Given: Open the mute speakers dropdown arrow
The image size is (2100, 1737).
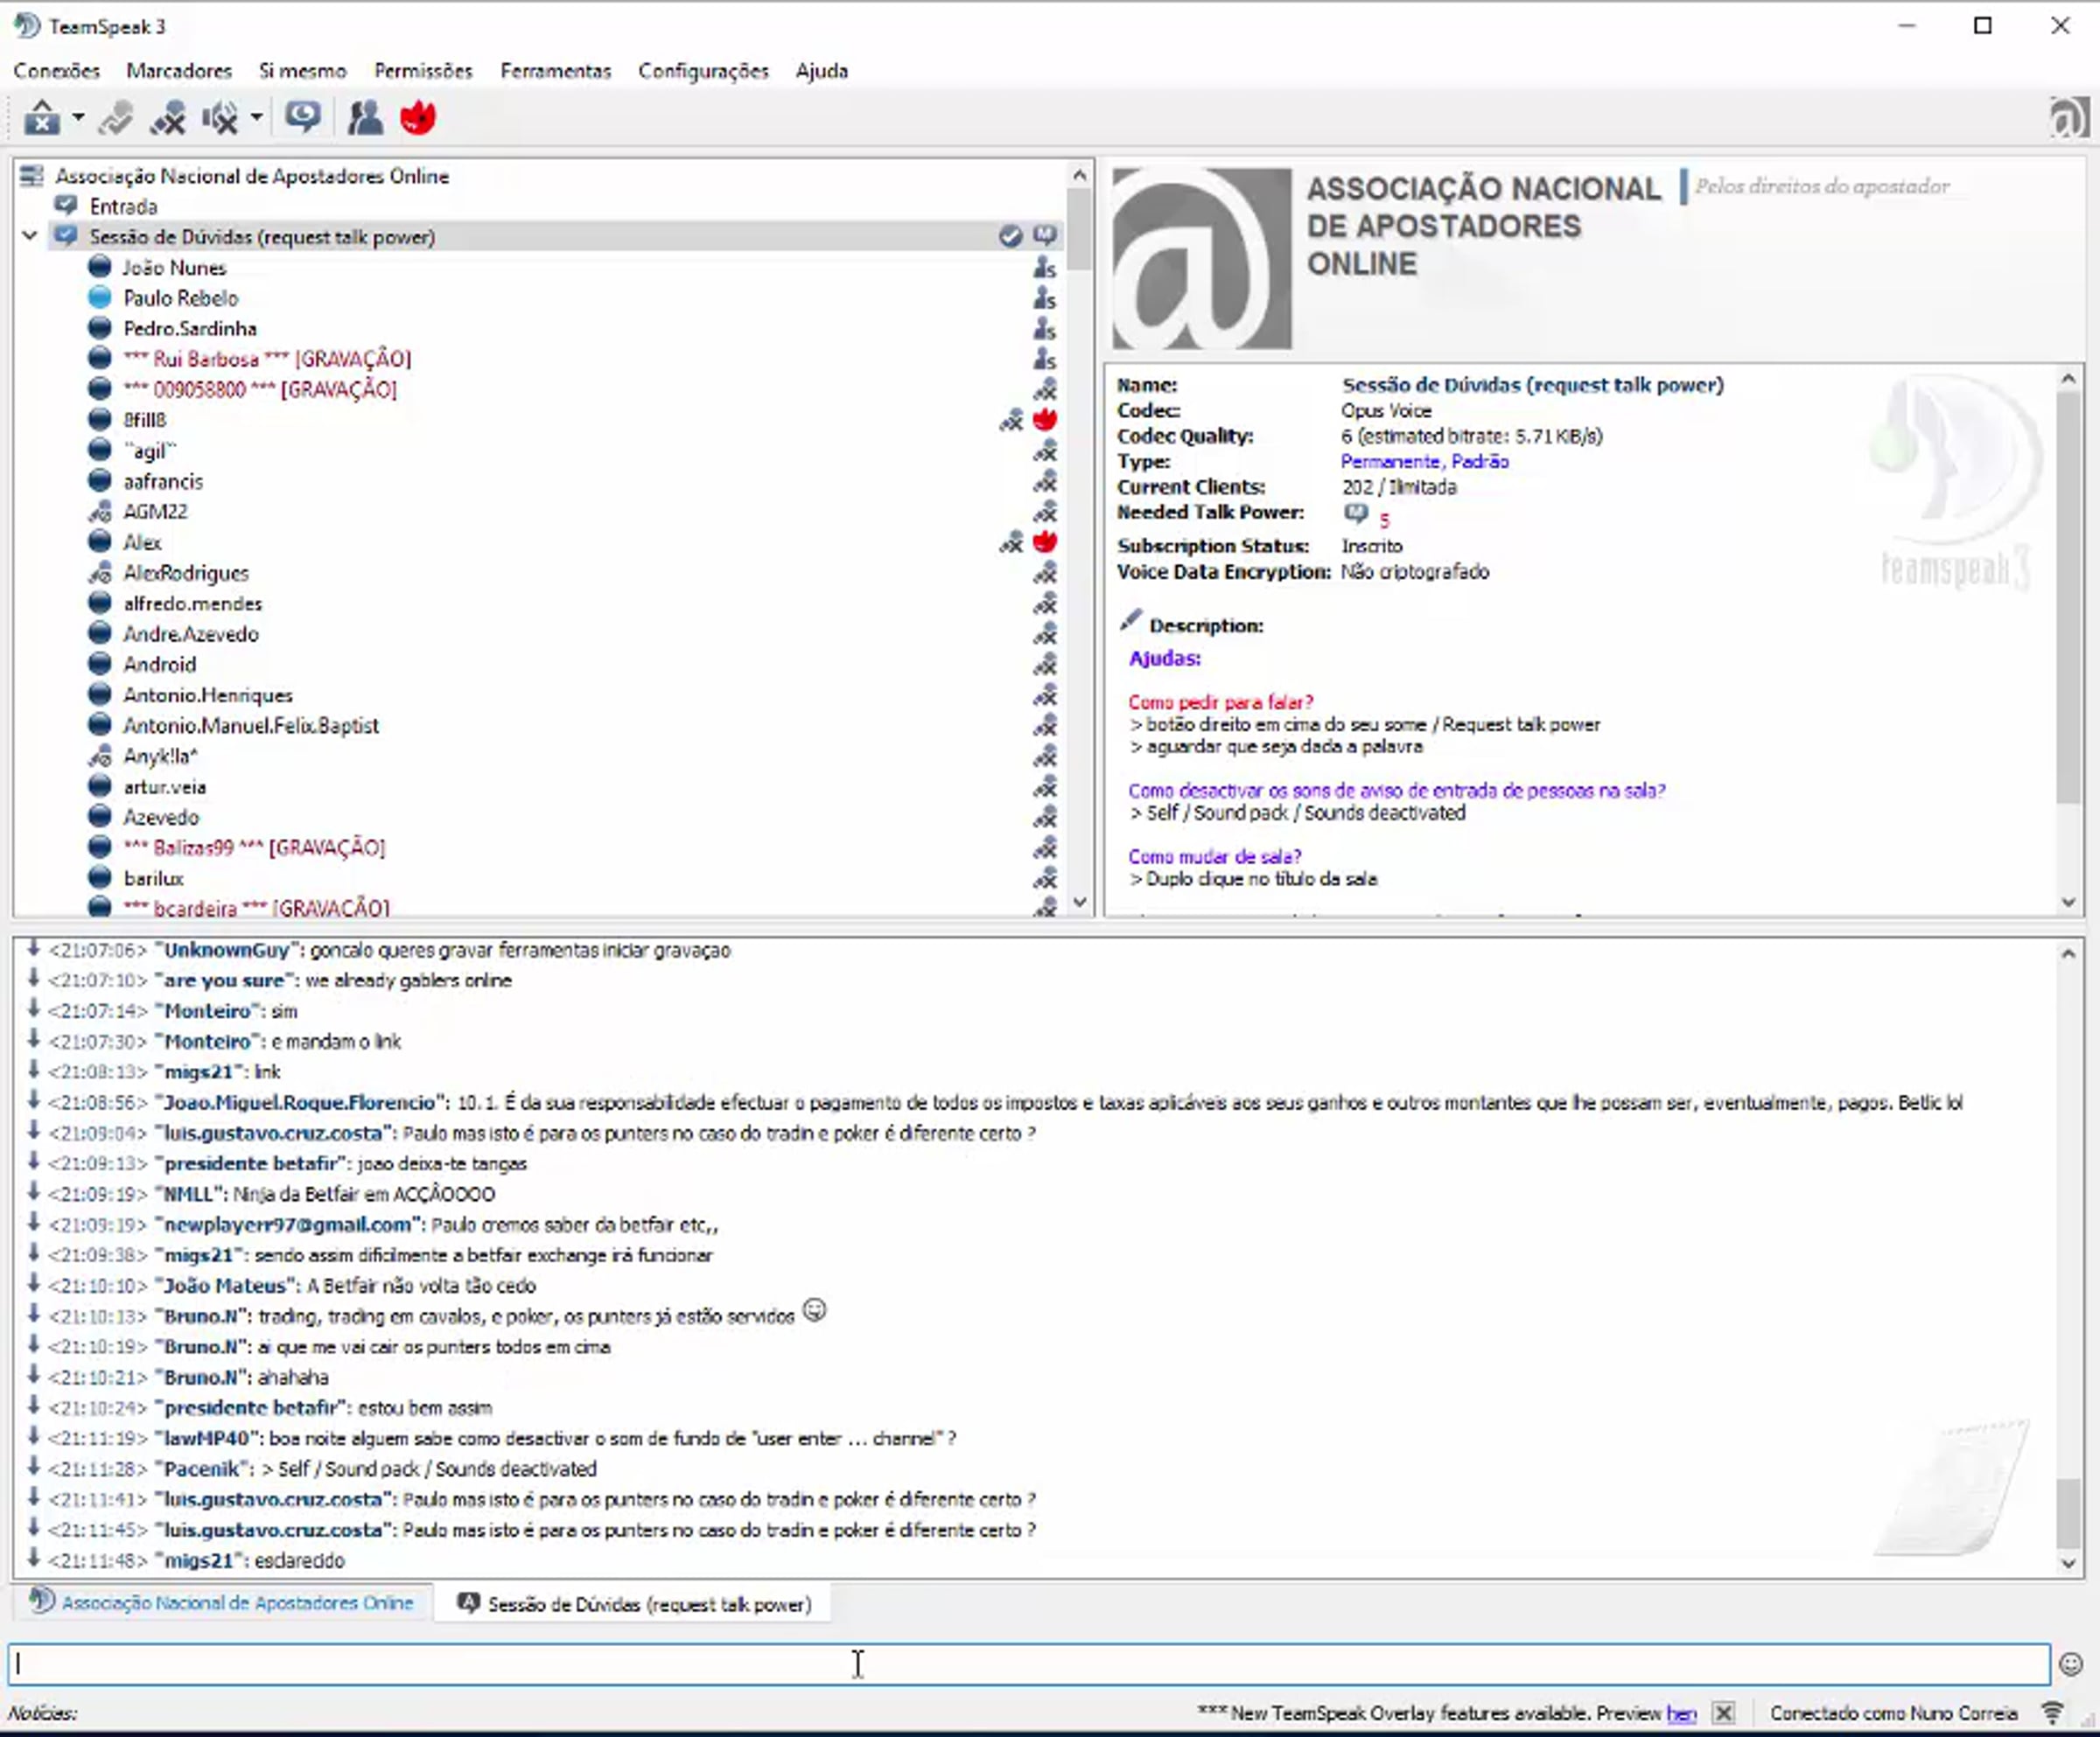Looking at the screenshot, I should [257, 118].
